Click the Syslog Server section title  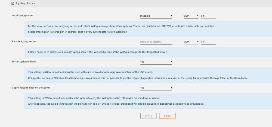[x=26, y=4]
